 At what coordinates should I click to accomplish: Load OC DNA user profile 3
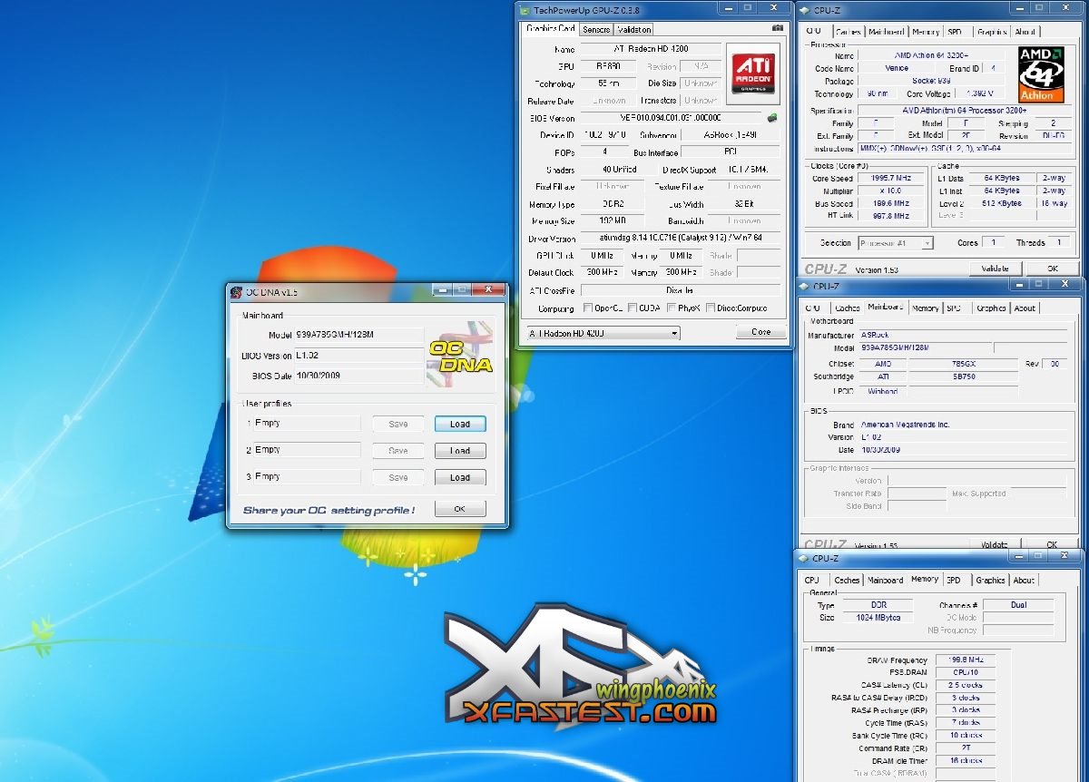(460, 477)
